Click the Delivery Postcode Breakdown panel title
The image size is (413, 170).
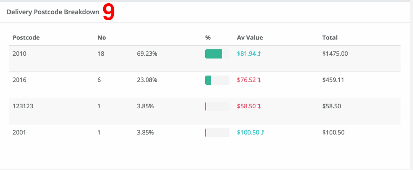pyautogui.click(x=53, y=12)
